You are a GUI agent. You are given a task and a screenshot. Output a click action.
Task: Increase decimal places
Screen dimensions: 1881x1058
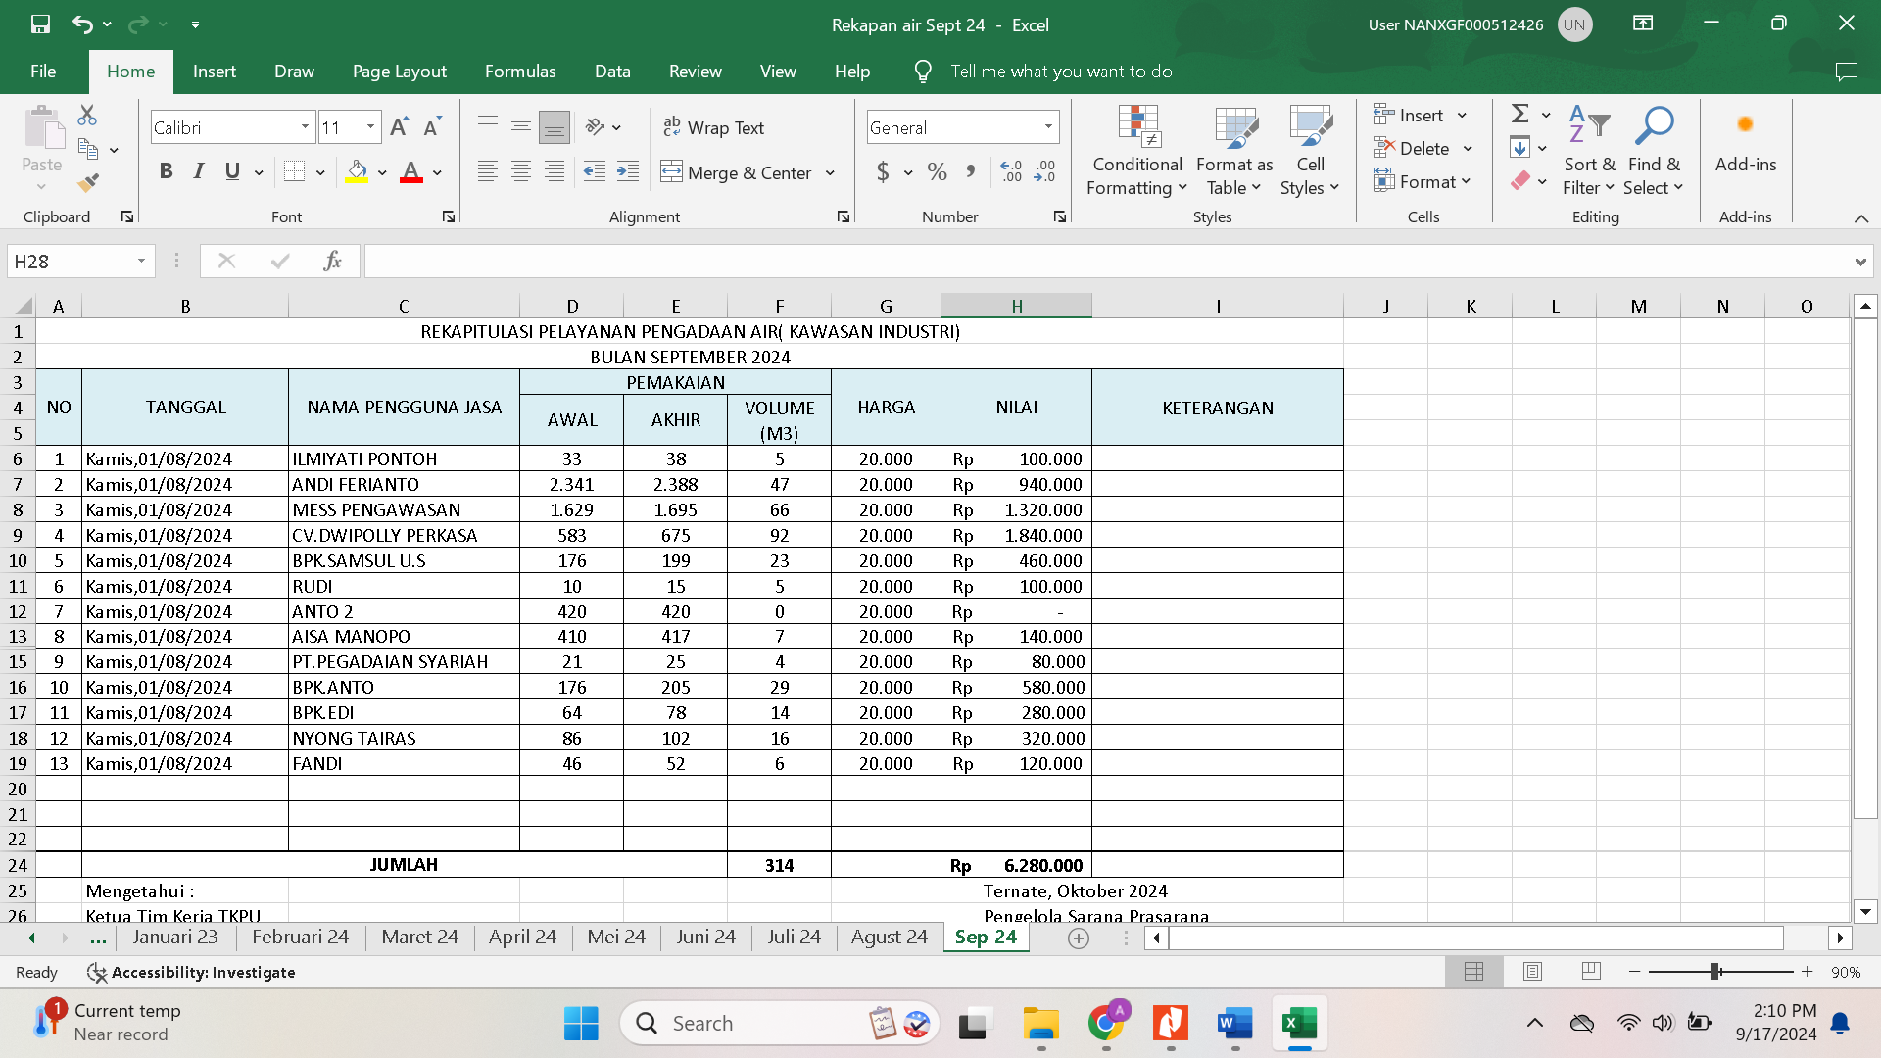[x=1011, y=171]
